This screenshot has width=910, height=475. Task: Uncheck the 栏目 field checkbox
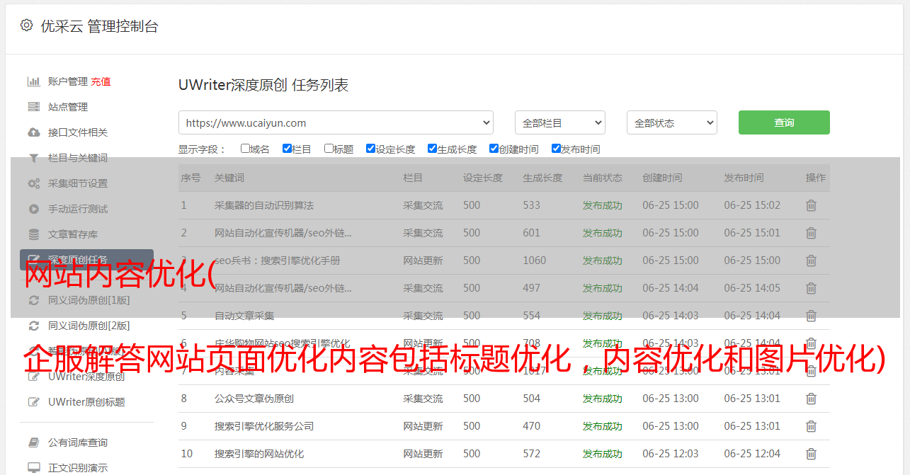coord(287,149)
